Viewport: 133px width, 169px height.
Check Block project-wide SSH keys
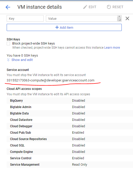(8, 44)
